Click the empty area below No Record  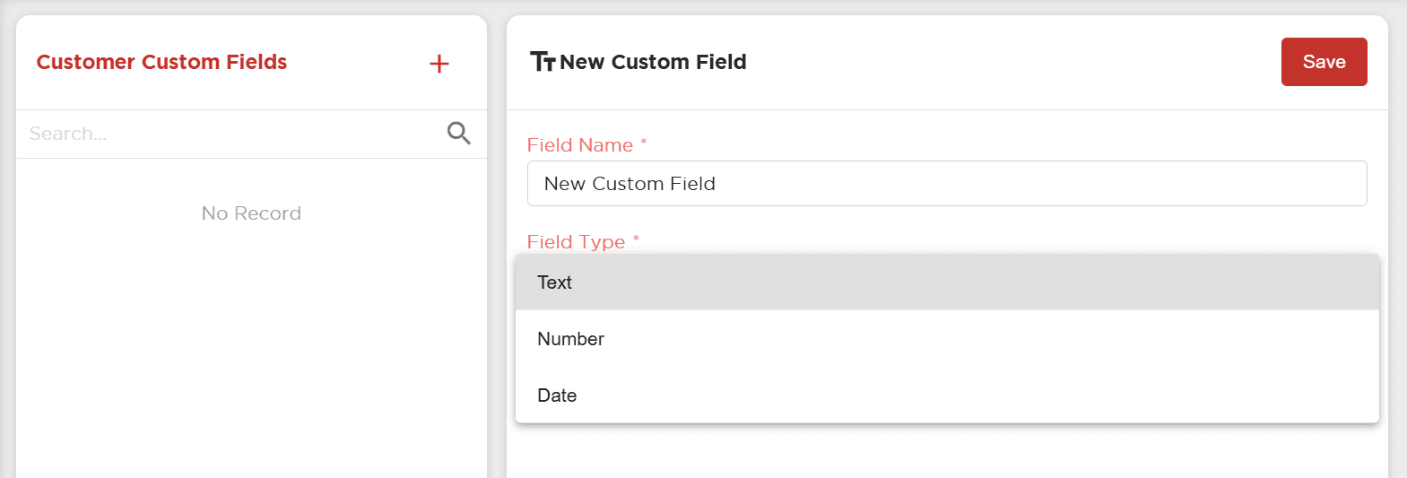251,359
